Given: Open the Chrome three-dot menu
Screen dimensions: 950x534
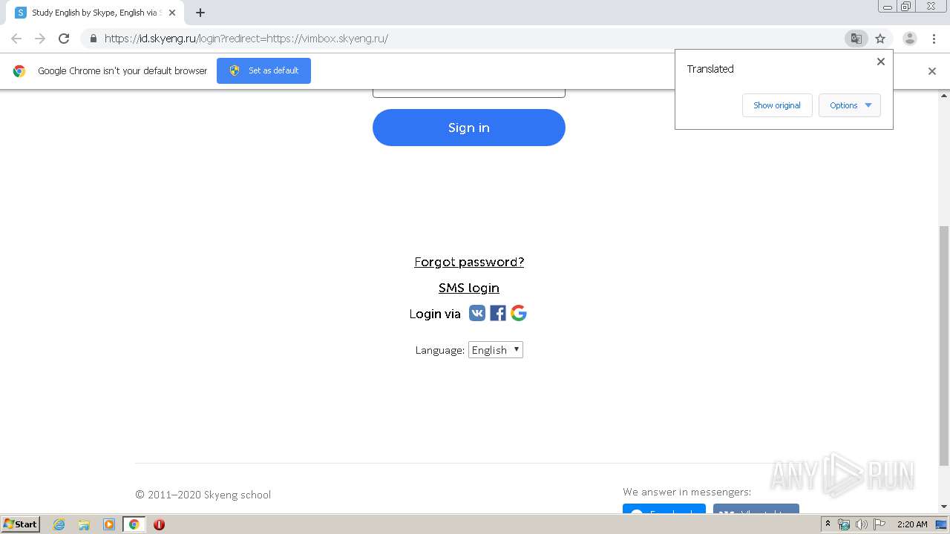Looking at the screenshot, I should (934, 39).
